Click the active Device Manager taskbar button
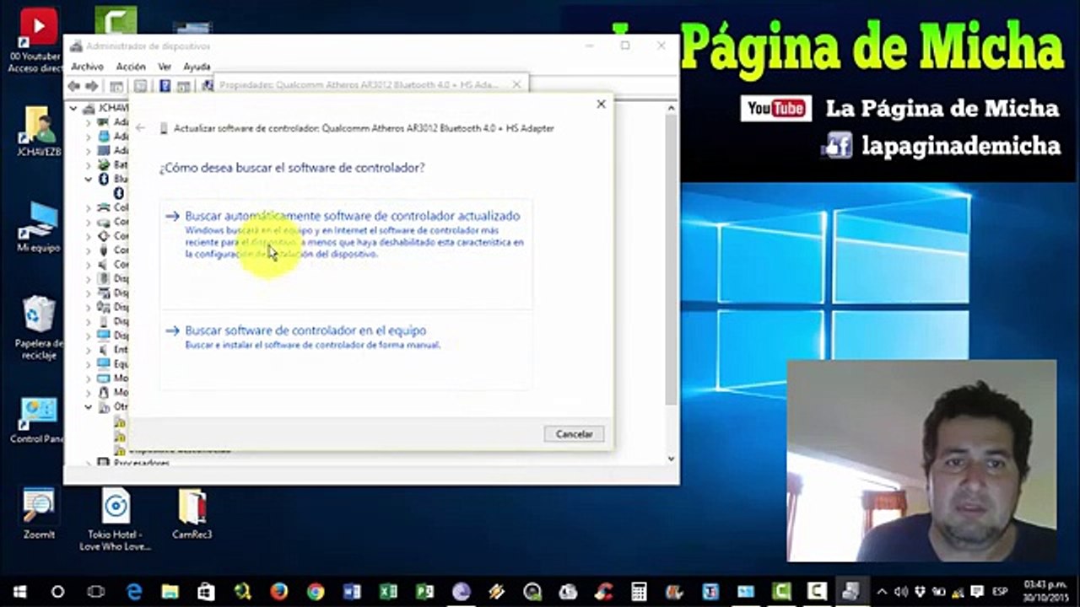This screenshot has width=1080, height=607. tap(851, 592)
